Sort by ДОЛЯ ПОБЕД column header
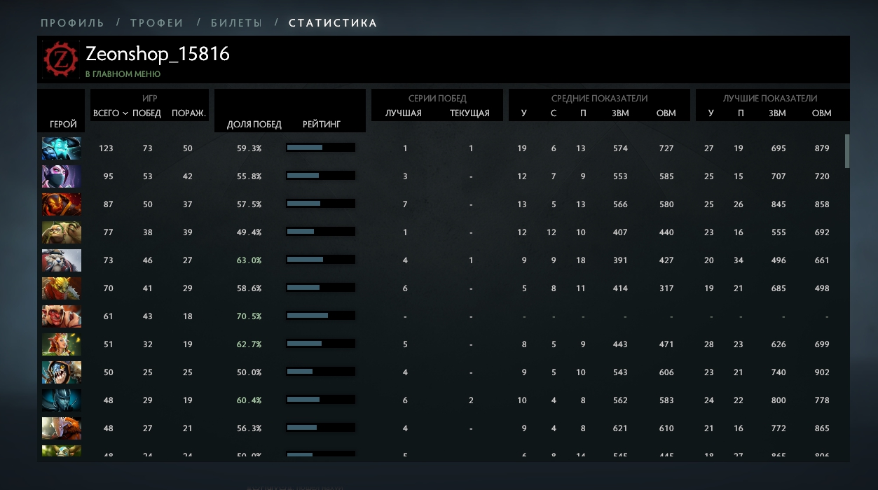Viewport: 878px width, 490px height. click(254, 124)
